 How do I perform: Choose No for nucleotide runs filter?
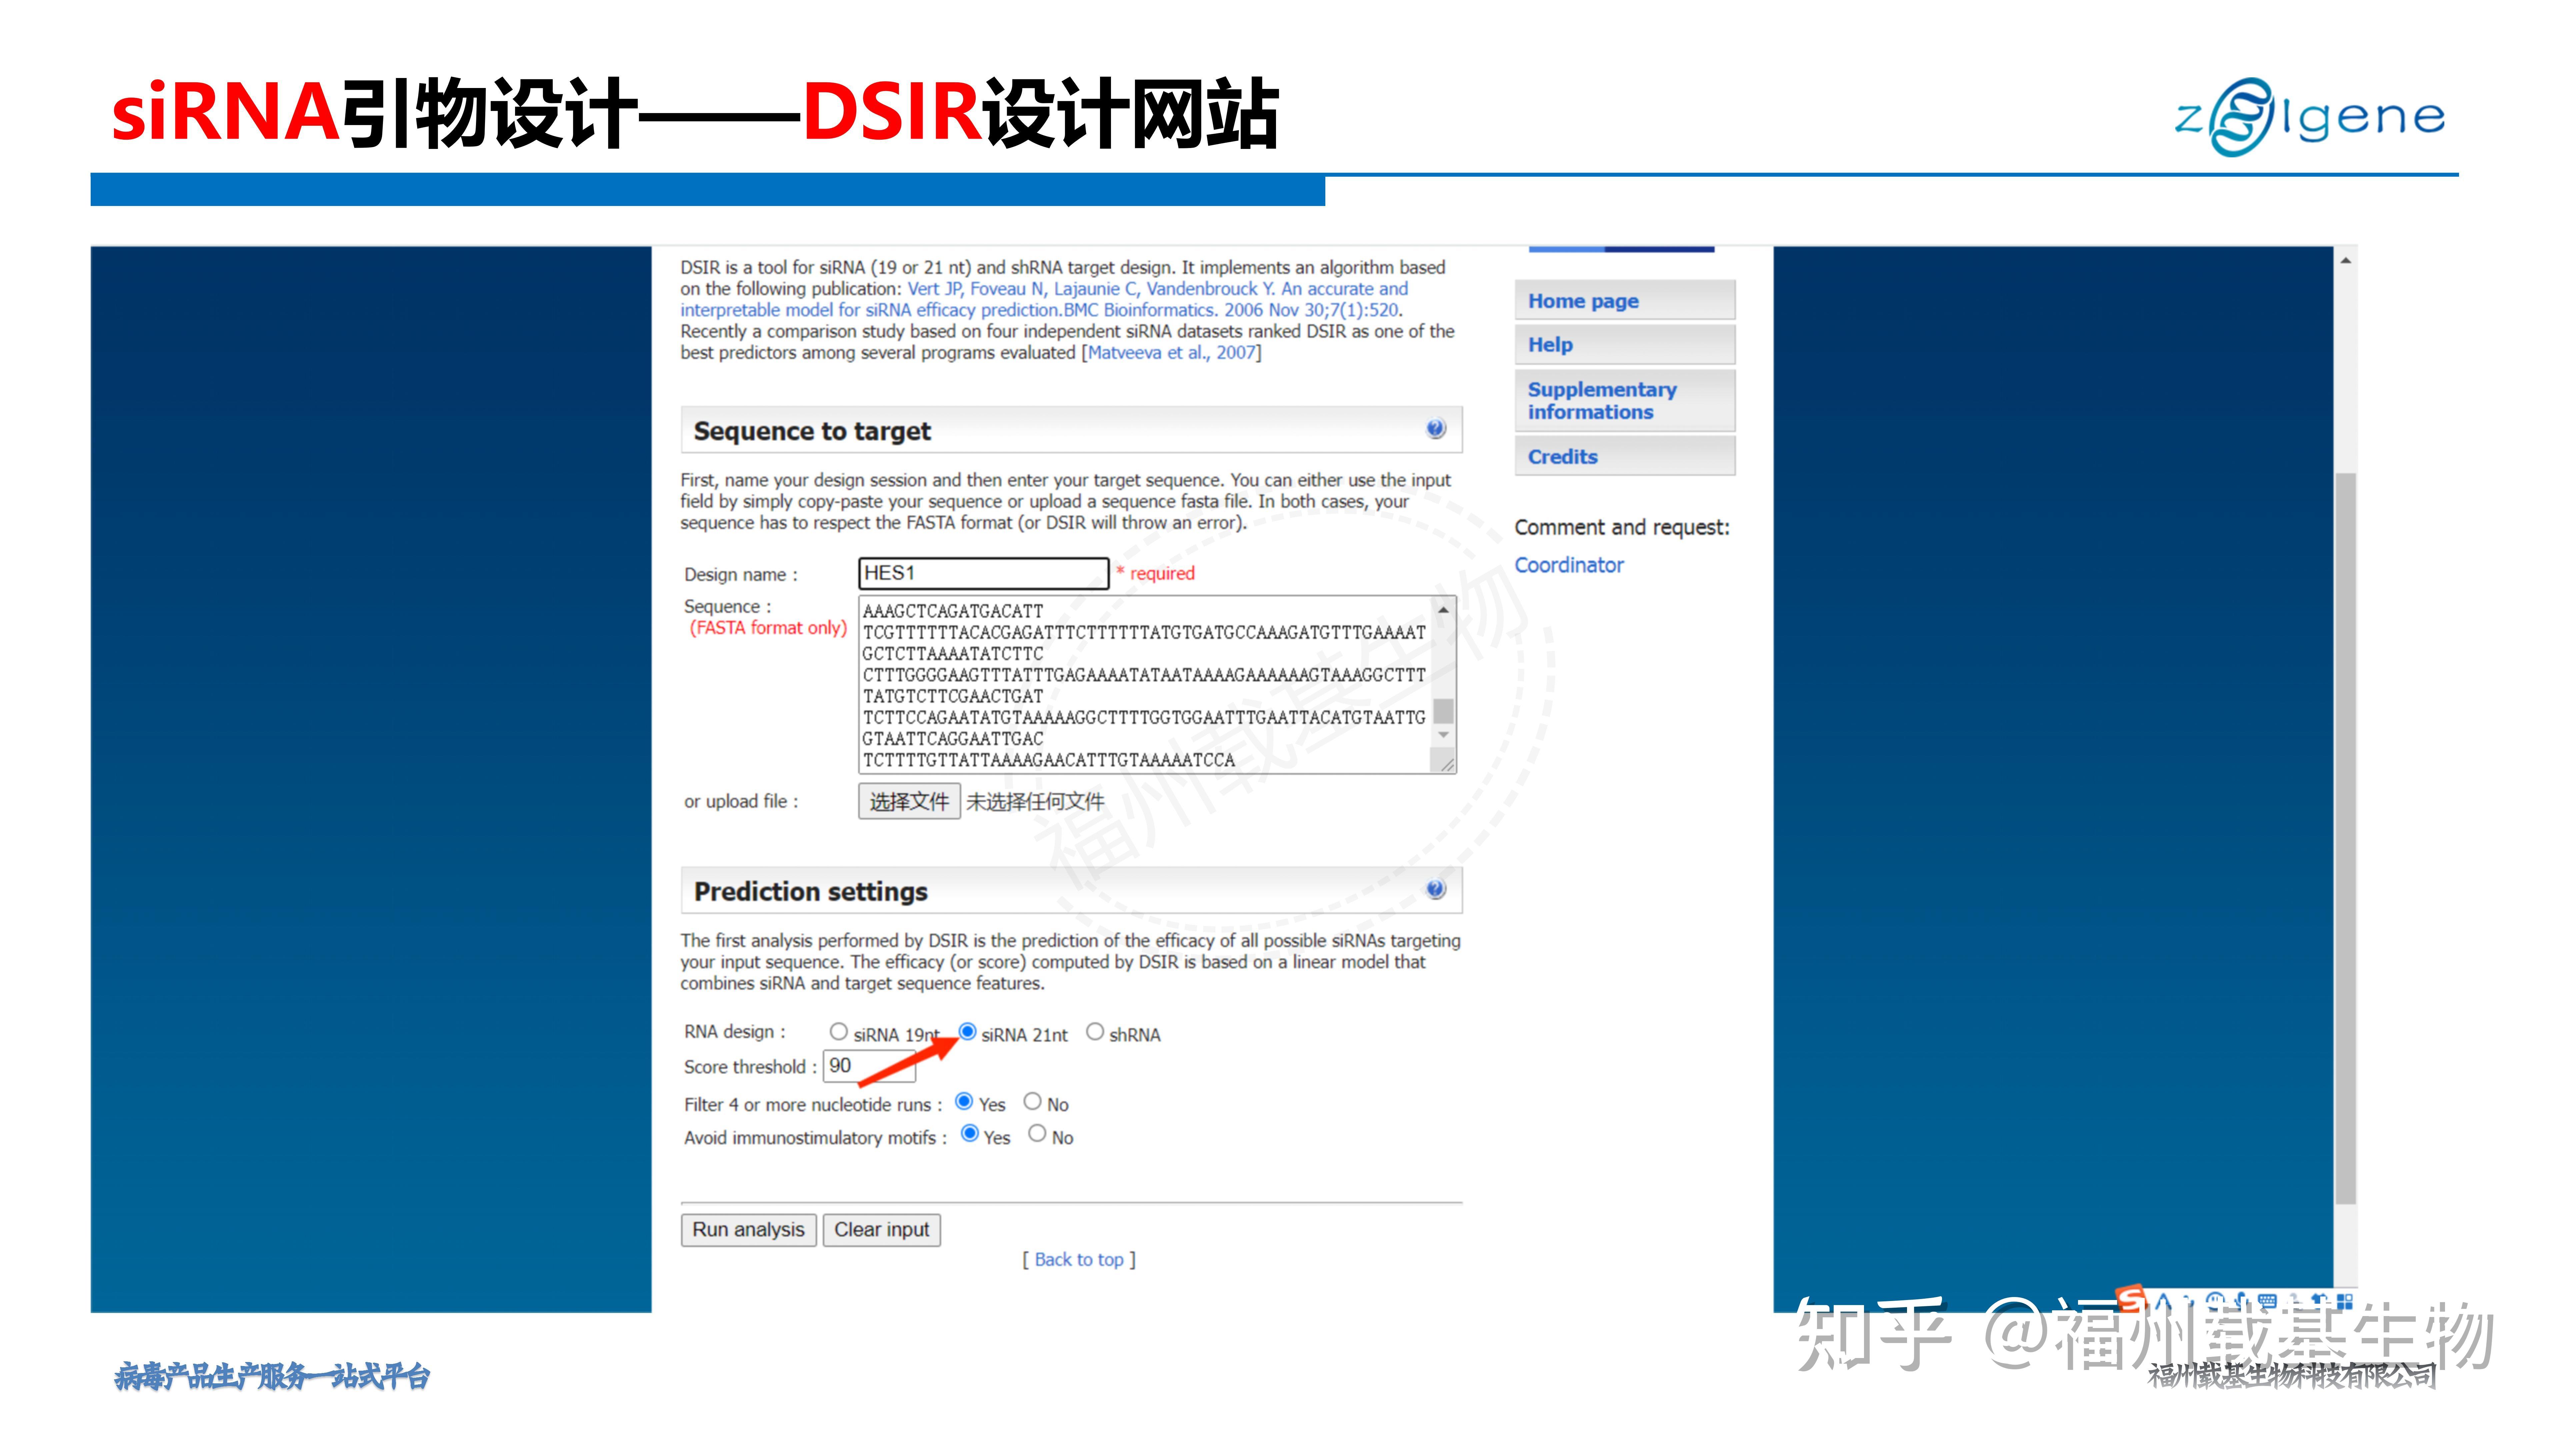[x=1033, y=1101]
